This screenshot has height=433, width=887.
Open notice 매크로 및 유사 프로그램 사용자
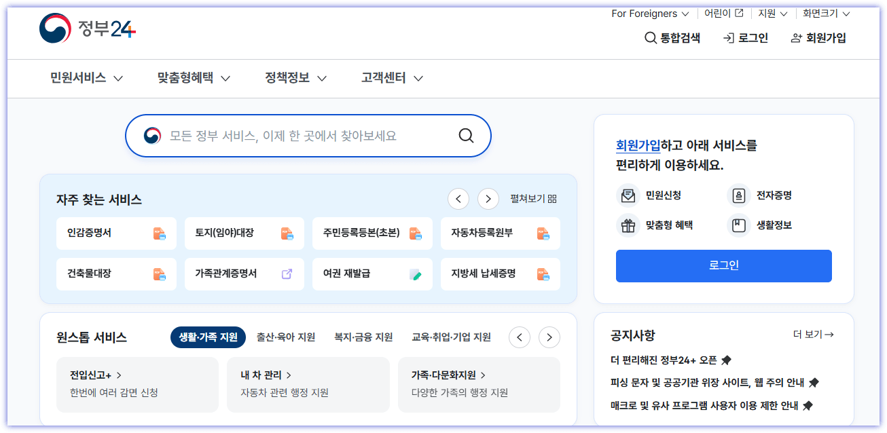[705, 406]
